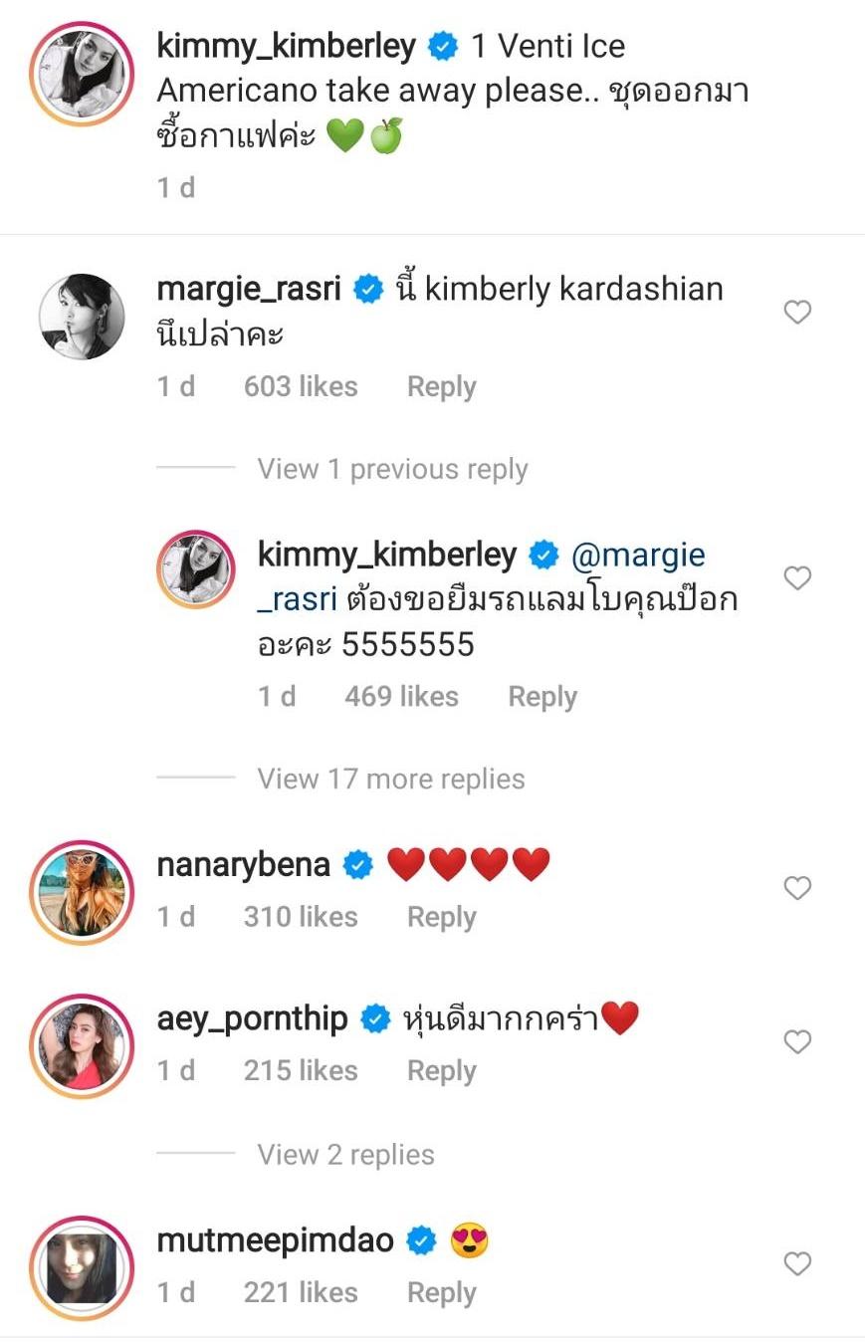Open aey_pornthip username link
This screenshot has height=1342, width=865.
pyautogui.click(x=253, y=1018)
